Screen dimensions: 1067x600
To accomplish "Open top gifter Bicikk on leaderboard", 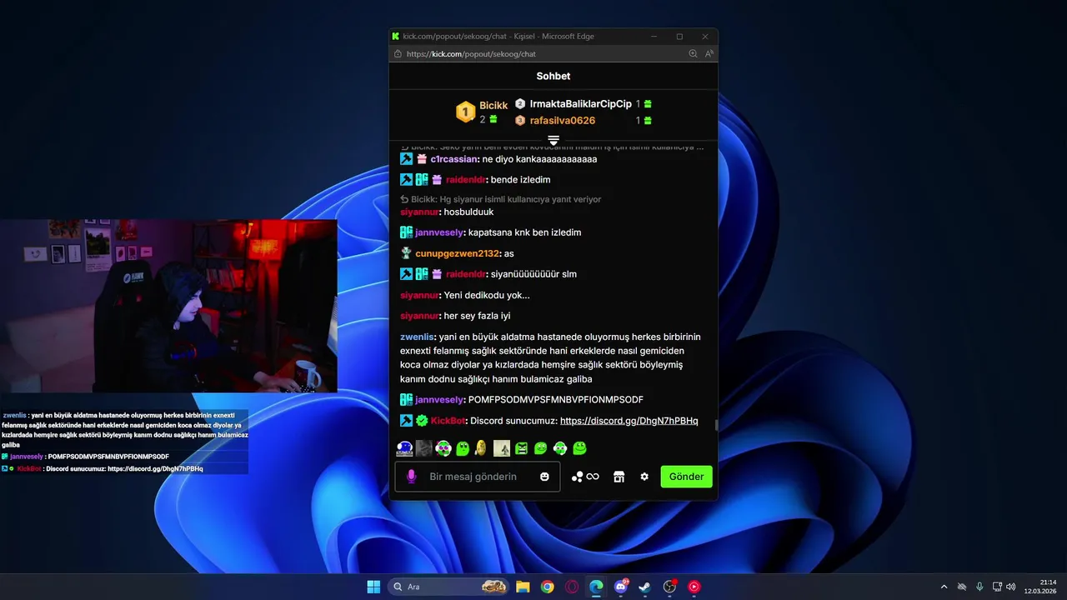I will click(493, 106).
